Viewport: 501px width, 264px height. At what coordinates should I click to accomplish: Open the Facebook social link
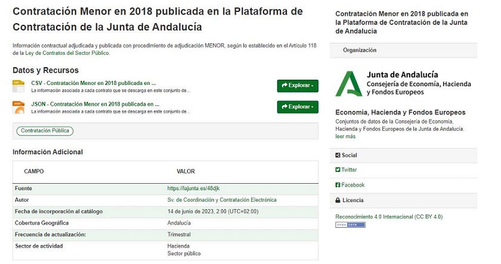tap(352, 186)
